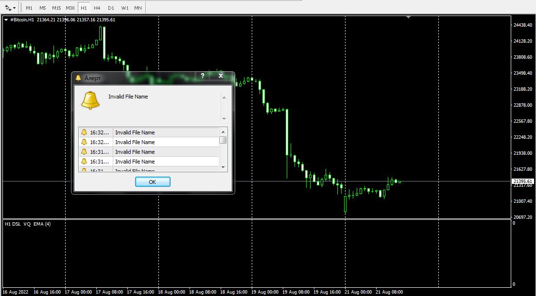Open the chart tools dropdown icon in toolbar
The image size is (536, 296).
(x=10, y=7)
